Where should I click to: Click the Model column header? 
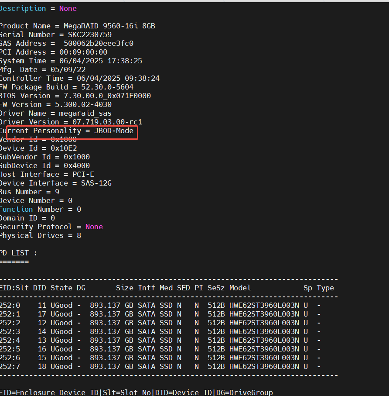[240, 288]
